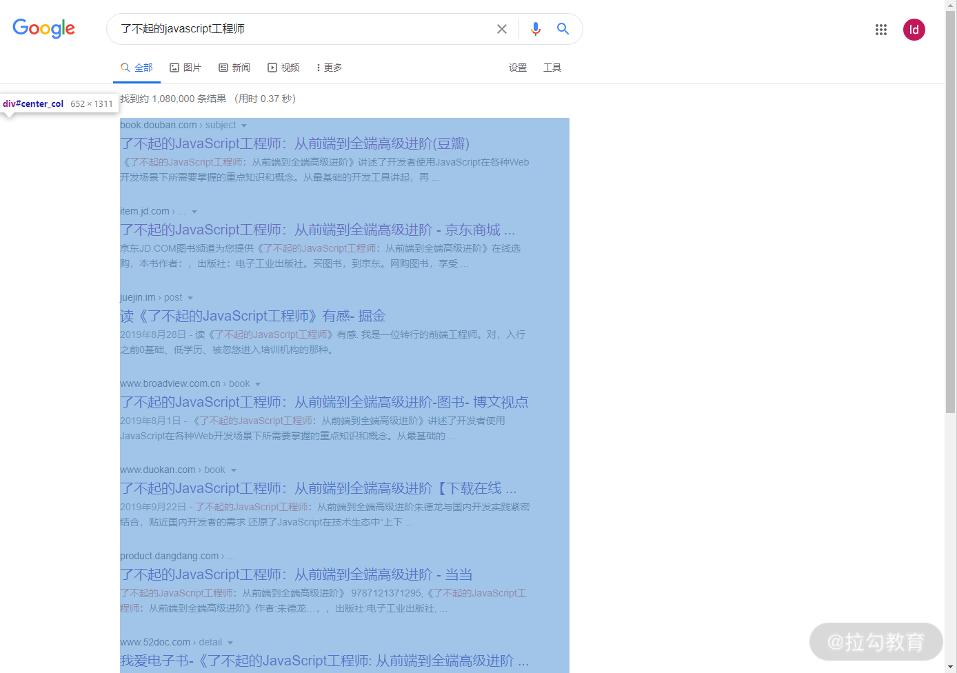Focus the search input field

click(x=303, y=29)
